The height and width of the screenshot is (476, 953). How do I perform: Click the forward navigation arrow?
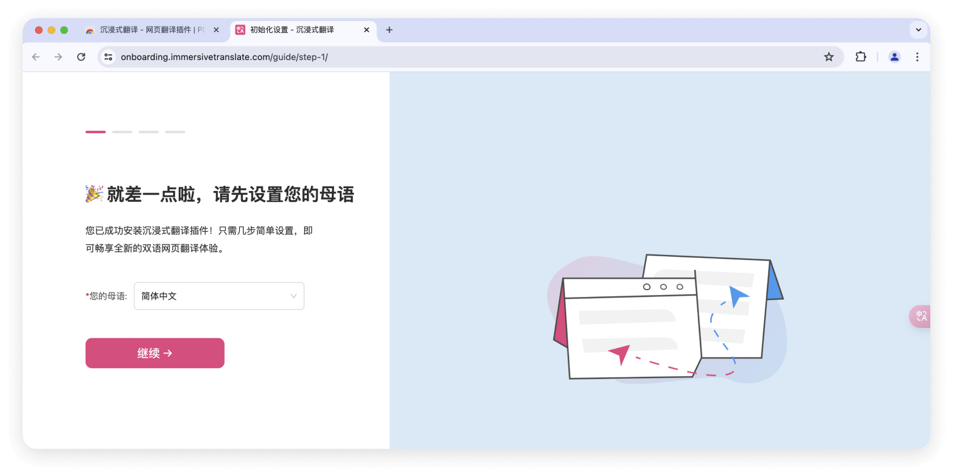coord(58,57)
